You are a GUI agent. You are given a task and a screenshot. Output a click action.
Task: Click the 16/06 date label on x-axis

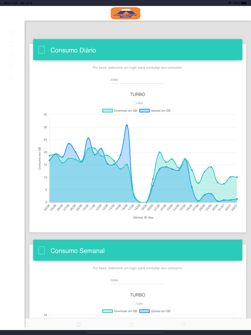coord(124,207)
